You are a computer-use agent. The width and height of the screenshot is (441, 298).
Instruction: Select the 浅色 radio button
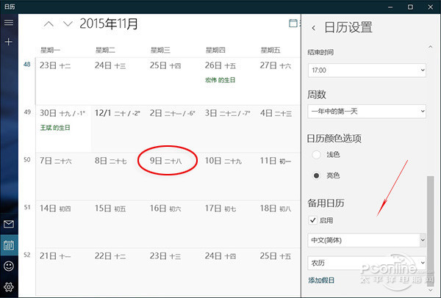click(x=316, y=154)
